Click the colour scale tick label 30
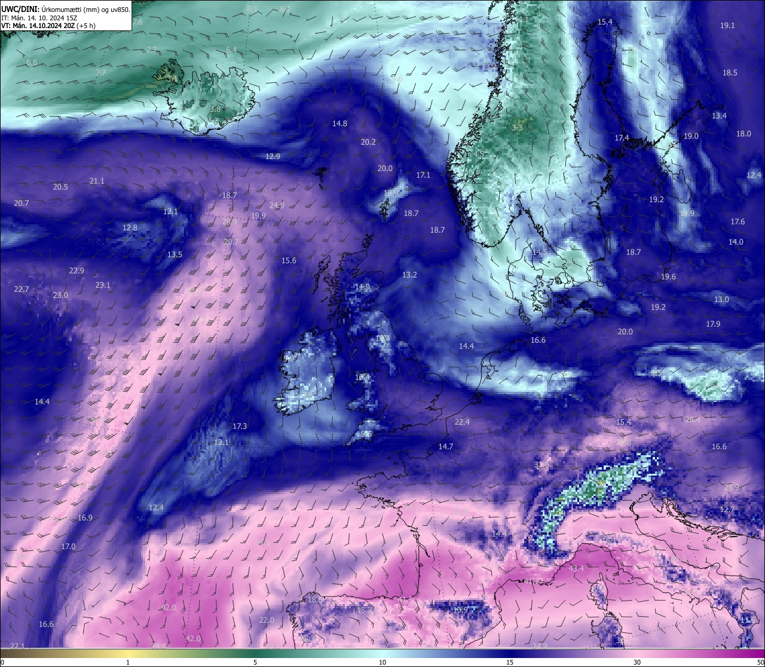 tap(637, 662)
